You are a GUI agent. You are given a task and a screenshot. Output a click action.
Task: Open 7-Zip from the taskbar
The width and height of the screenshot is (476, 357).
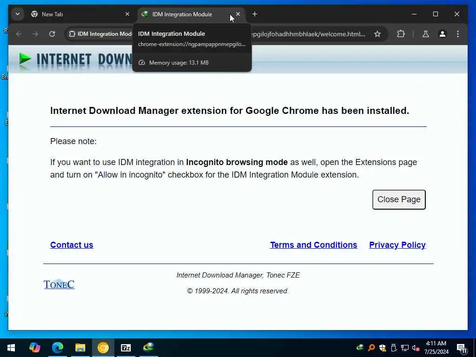(x=126, y=348)
